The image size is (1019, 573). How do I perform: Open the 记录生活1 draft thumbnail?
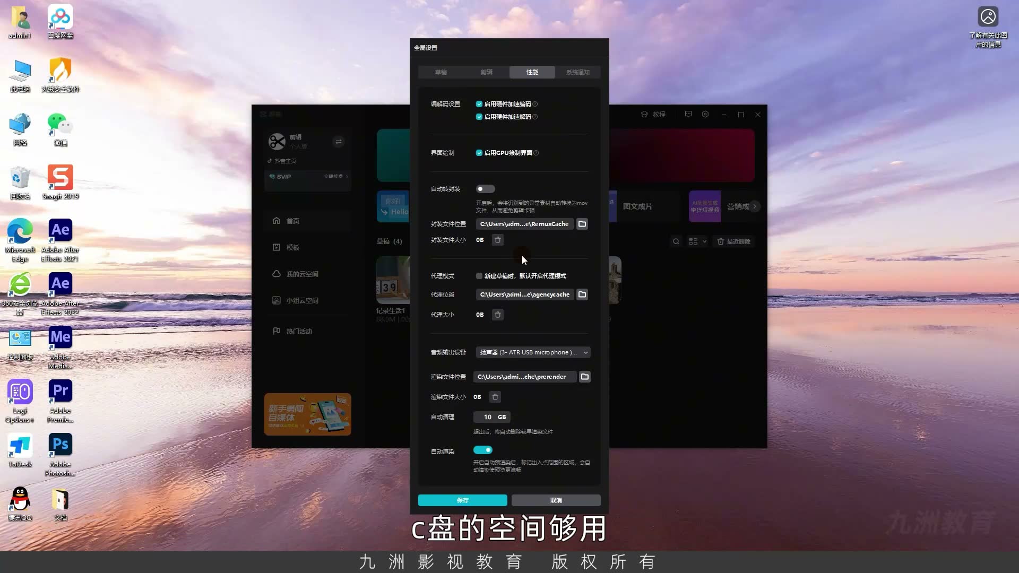[x=393, y=280]
